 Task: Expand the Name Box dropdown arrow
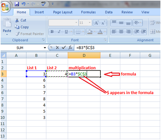(45, 48)
